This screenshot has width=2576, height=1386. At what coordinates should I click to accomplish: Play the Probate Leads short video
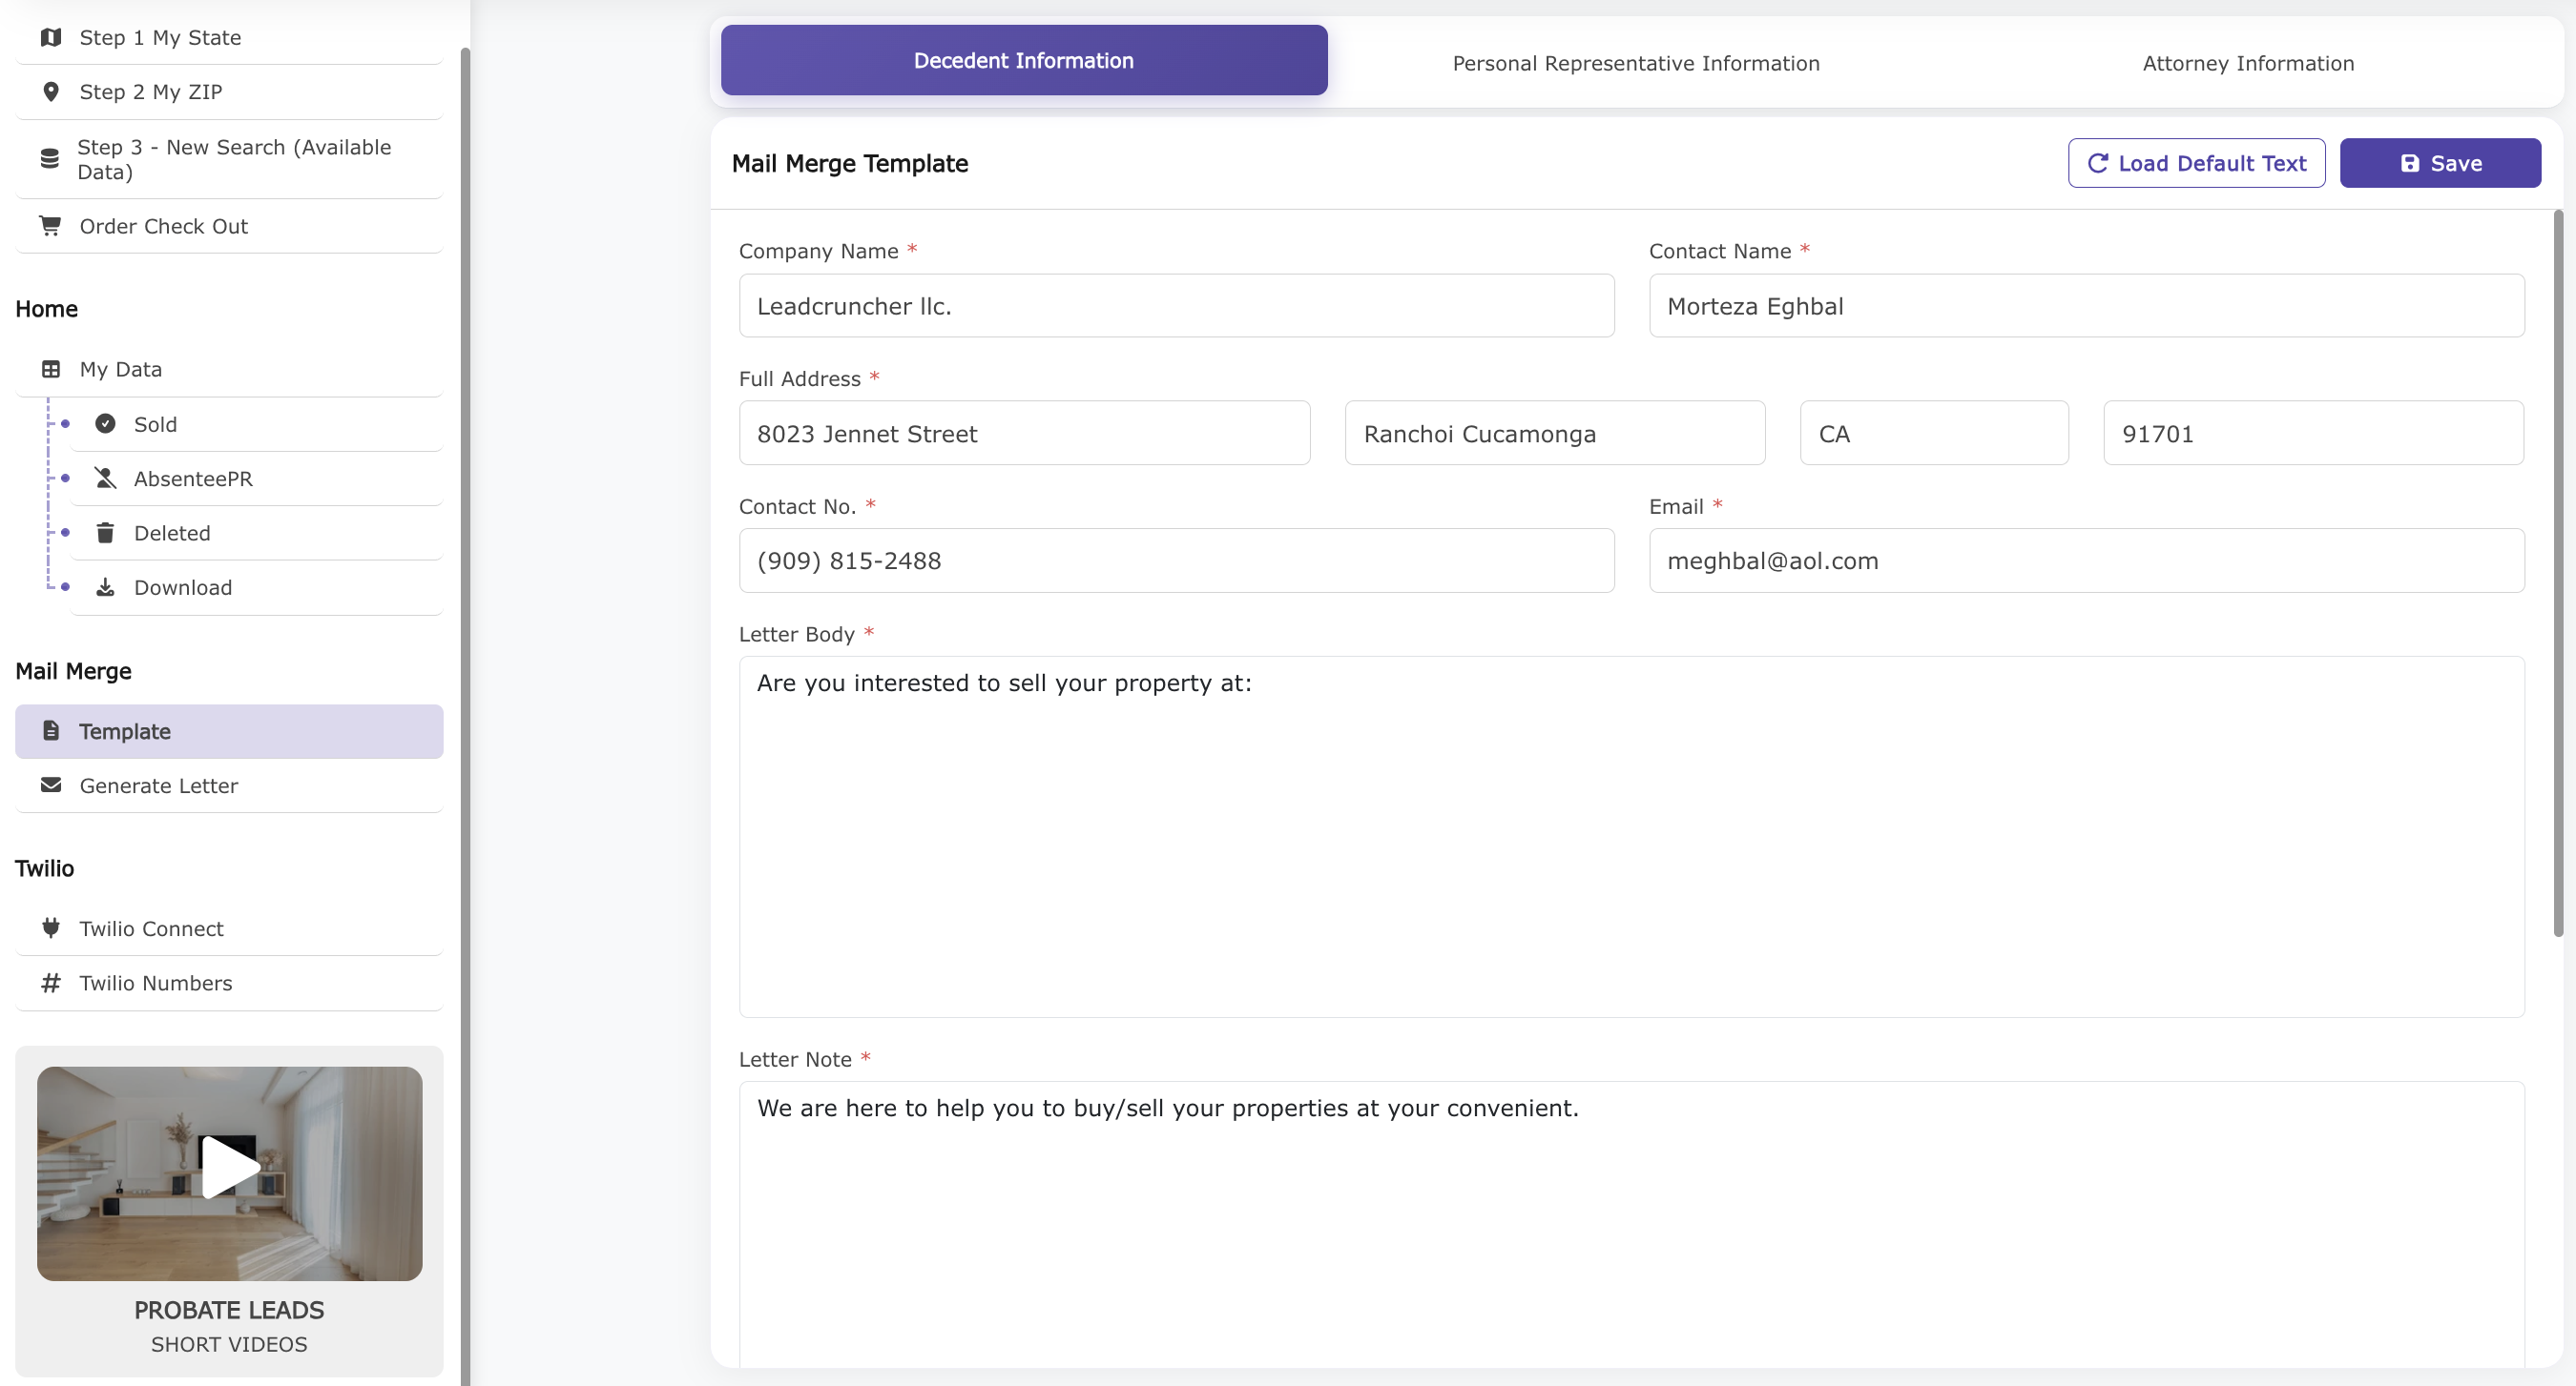(x=230, y=1168)
